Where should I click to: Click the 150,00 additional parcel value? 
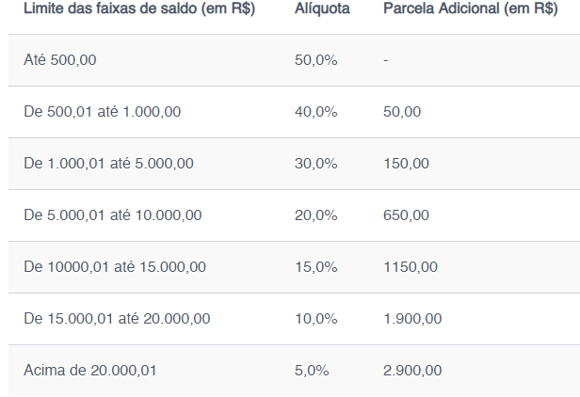point(406,164)
